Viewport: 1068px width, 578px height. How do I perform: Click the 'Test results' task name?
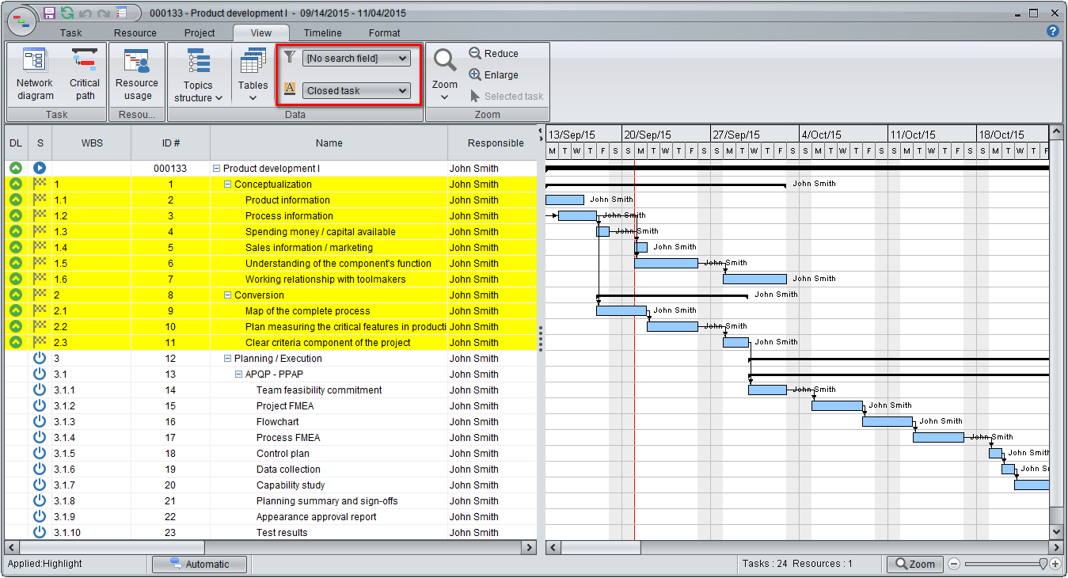tap(282, 532)
